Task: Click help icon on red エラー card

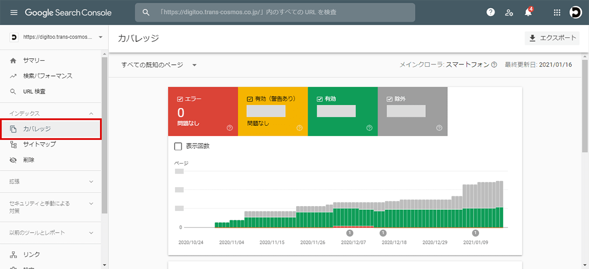Action: (x=230, y=128)
